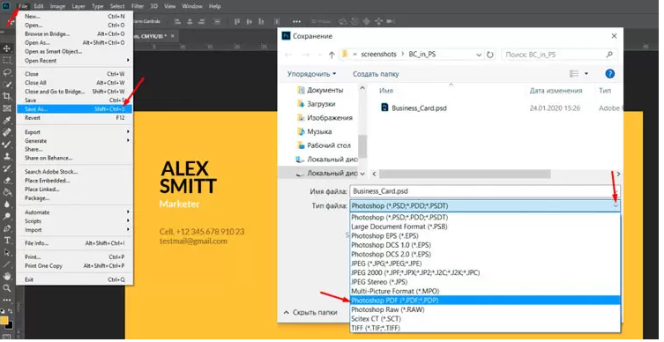
Task: Collapse folders with Скрыть папки
Action: click(311, 312)
